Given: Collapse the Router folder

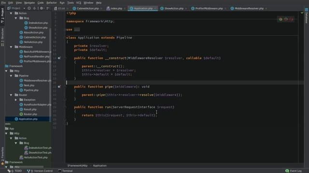Looking at the screenshot, I should tap(11, 95).
